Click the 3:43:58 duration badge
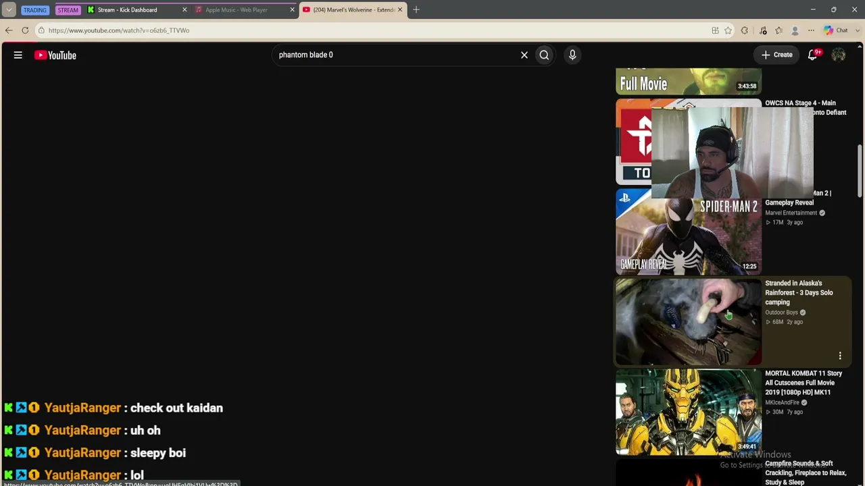Viewport: 865px width, 486px height. (747, 86)
